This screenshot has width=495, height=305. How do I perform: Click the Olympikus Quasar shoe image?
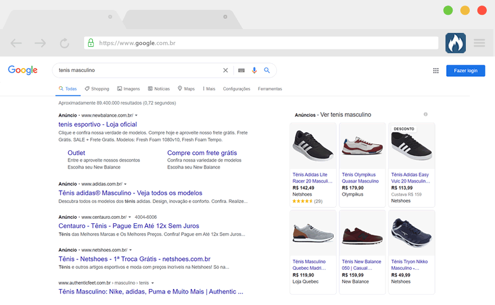pyautogui.click(x=362, y=146)
